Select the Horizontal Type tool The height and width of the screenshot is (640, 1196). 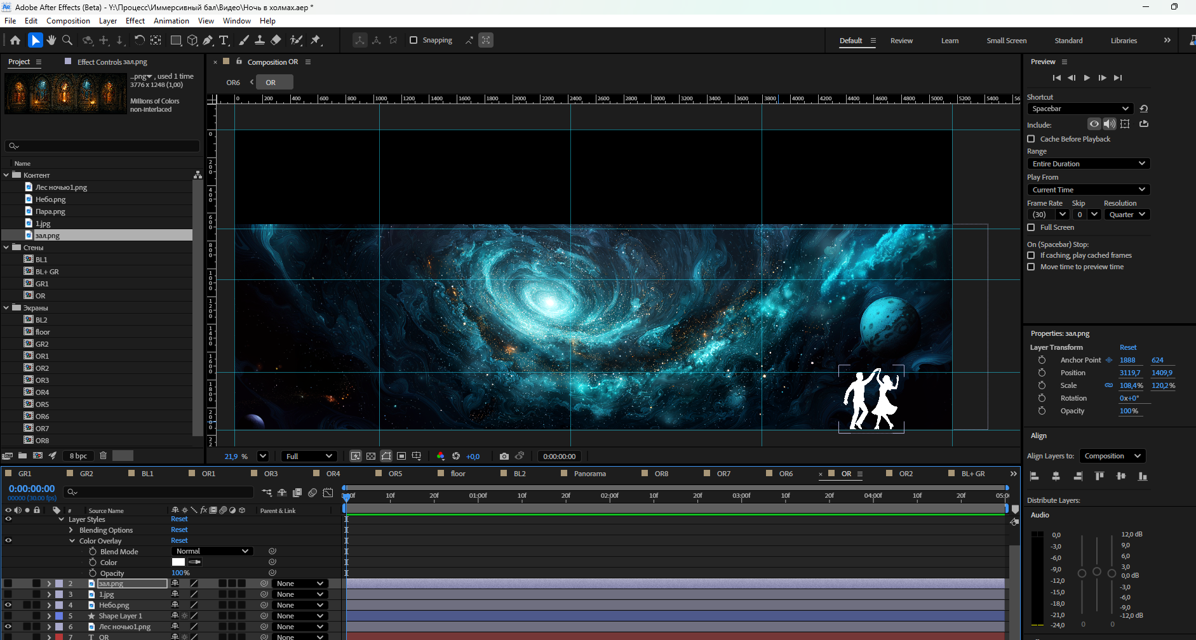pos(224,40)
